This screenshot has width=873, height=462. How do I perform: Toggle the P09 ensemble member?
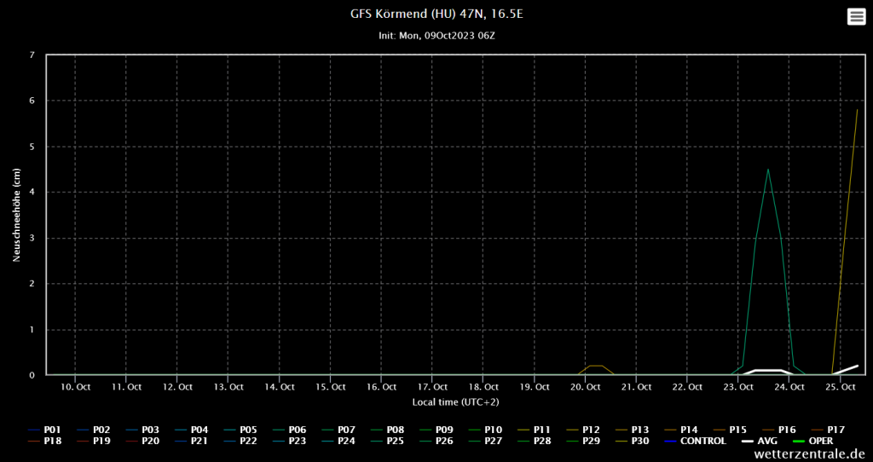(x=443, y=430)
